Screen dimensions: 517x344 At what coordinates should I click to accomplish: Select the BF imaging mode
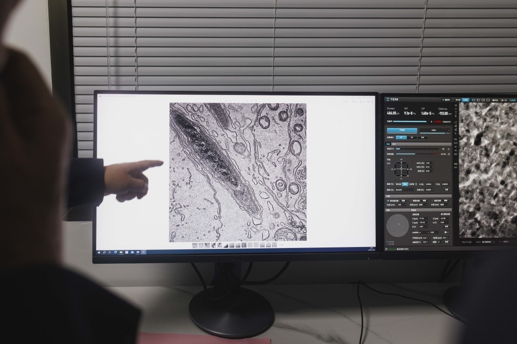click(x=401, y=137)
